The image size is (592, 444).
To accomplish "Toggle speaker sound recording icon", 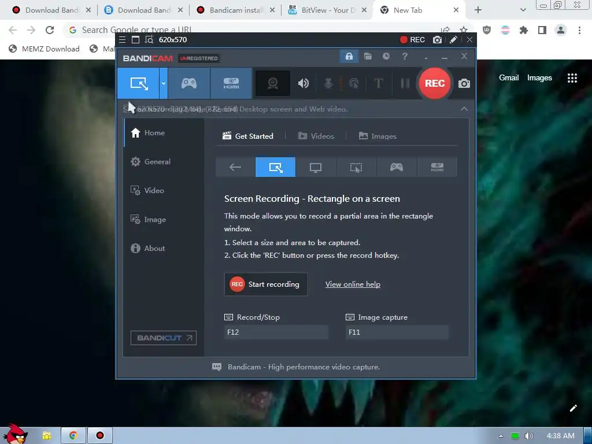I will (x=303, y=83).
